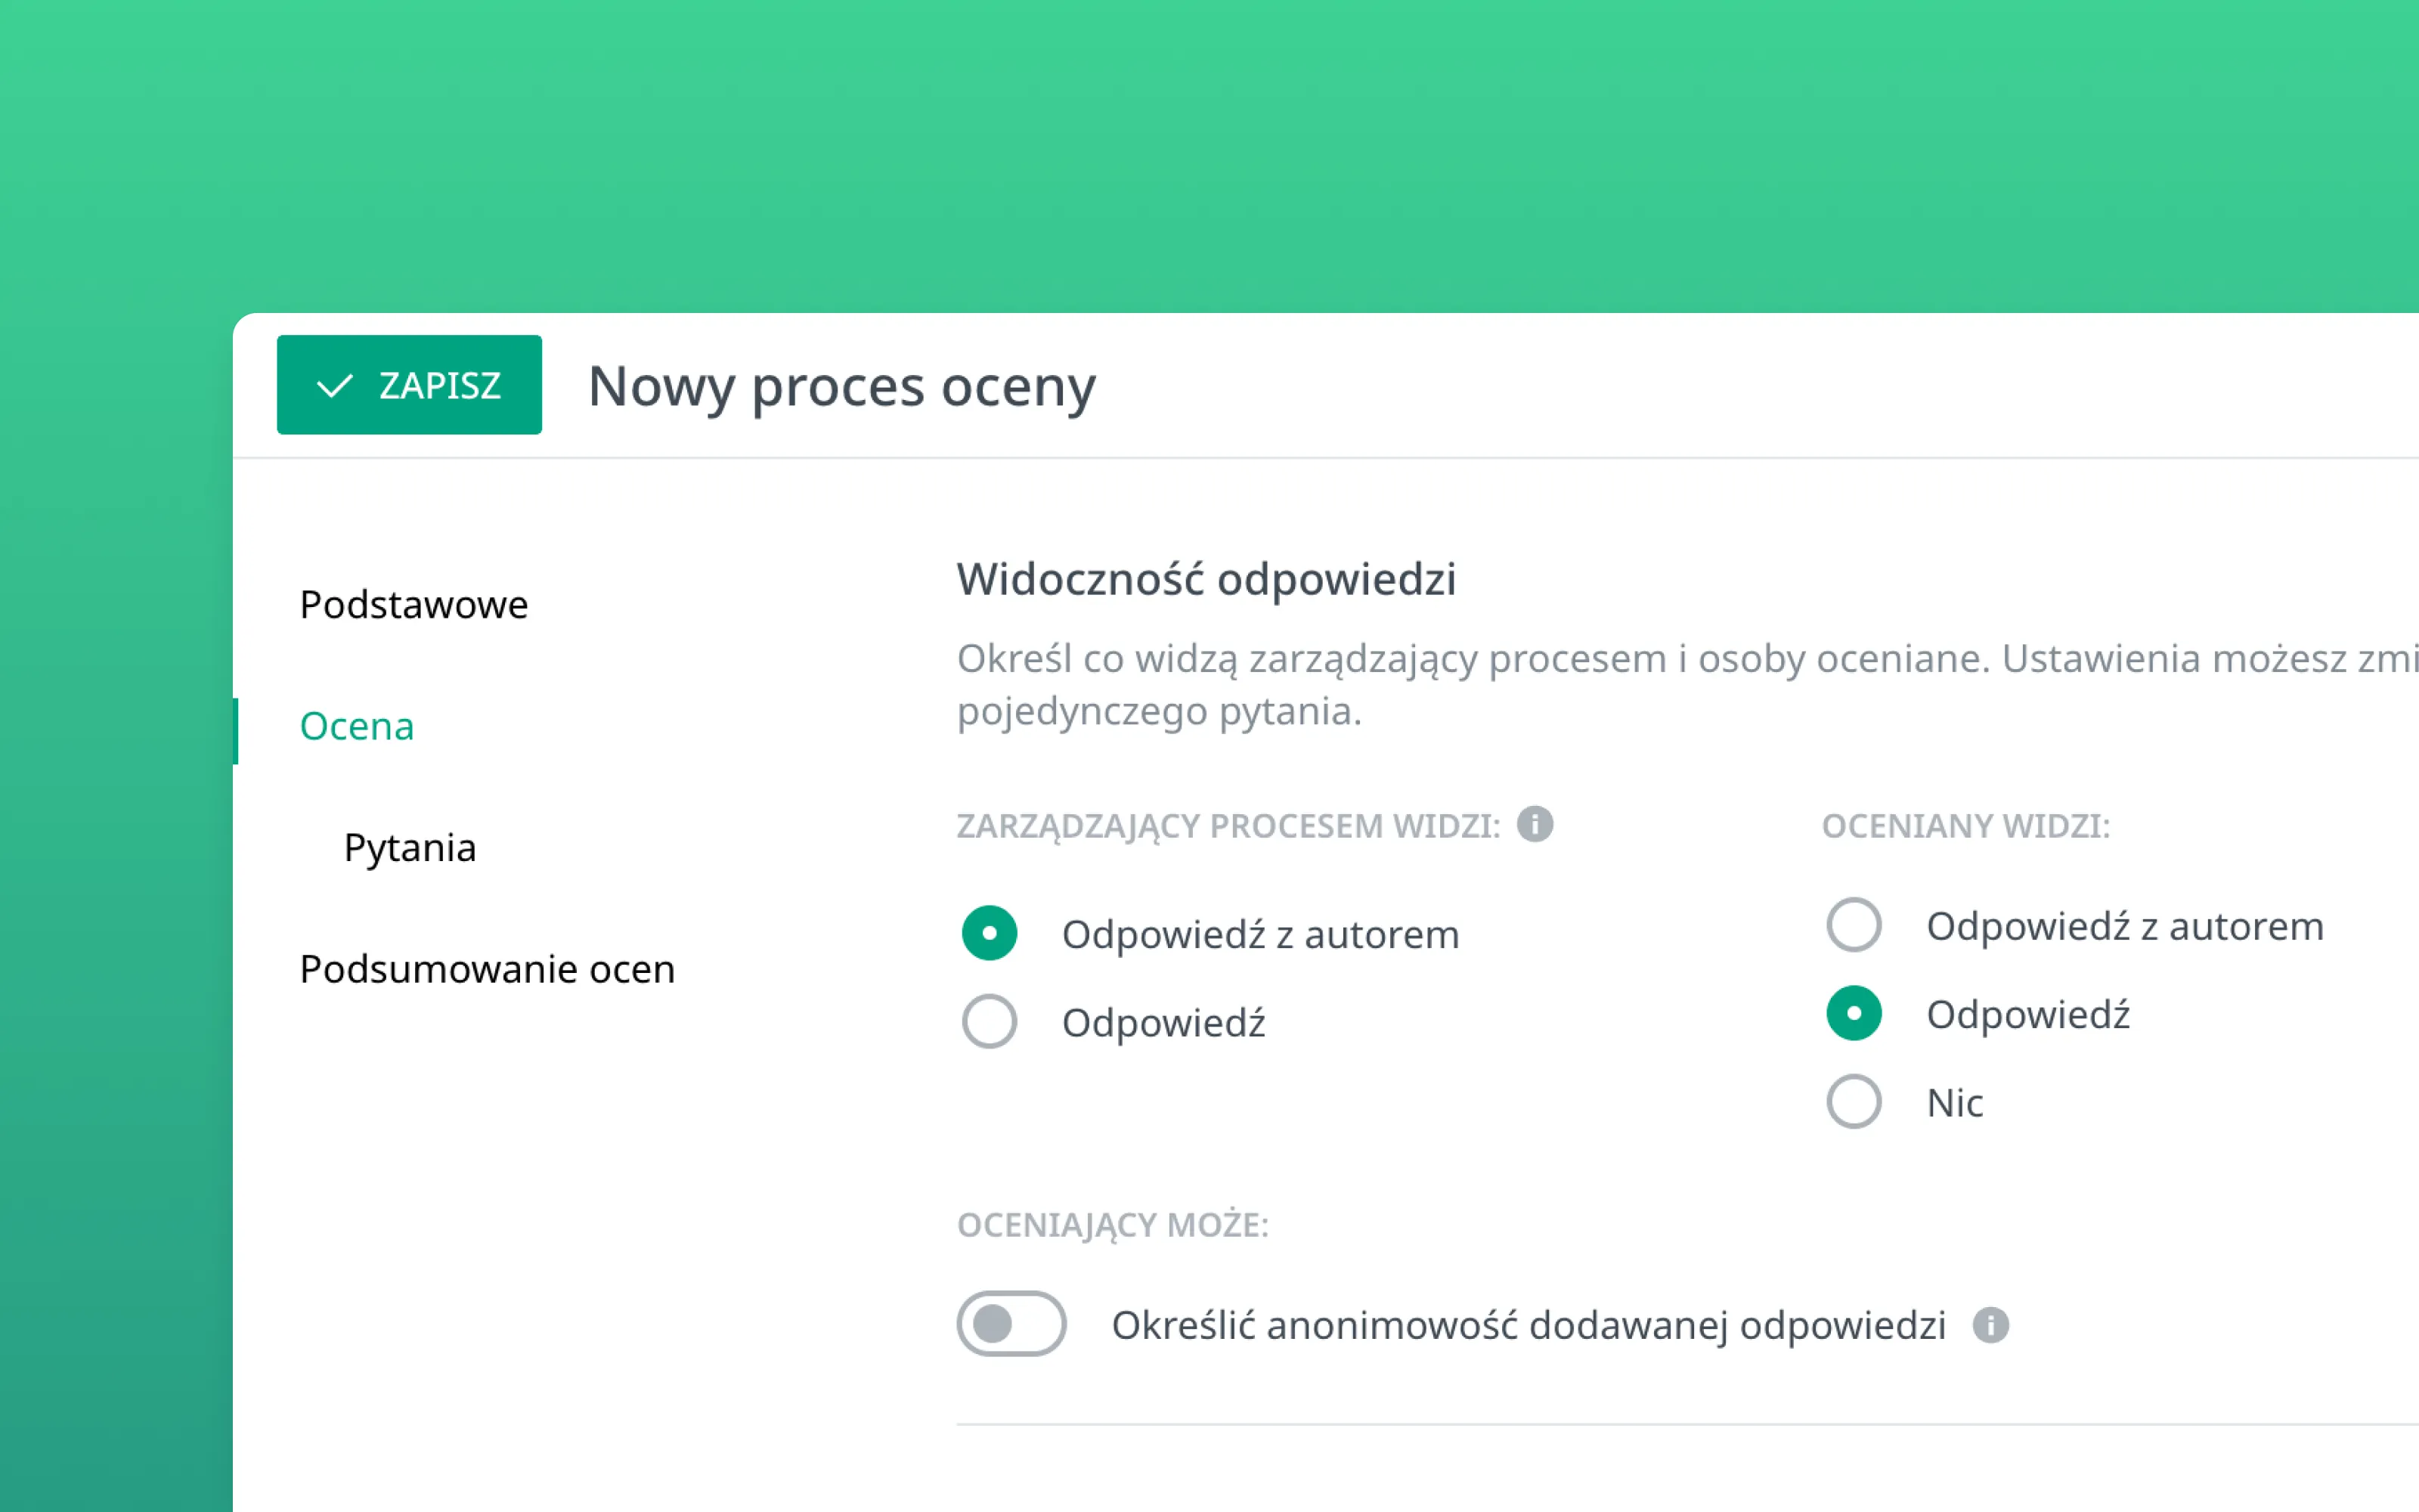
Task: Click the Oceniany widzi column label
Action: (1965, 826)
